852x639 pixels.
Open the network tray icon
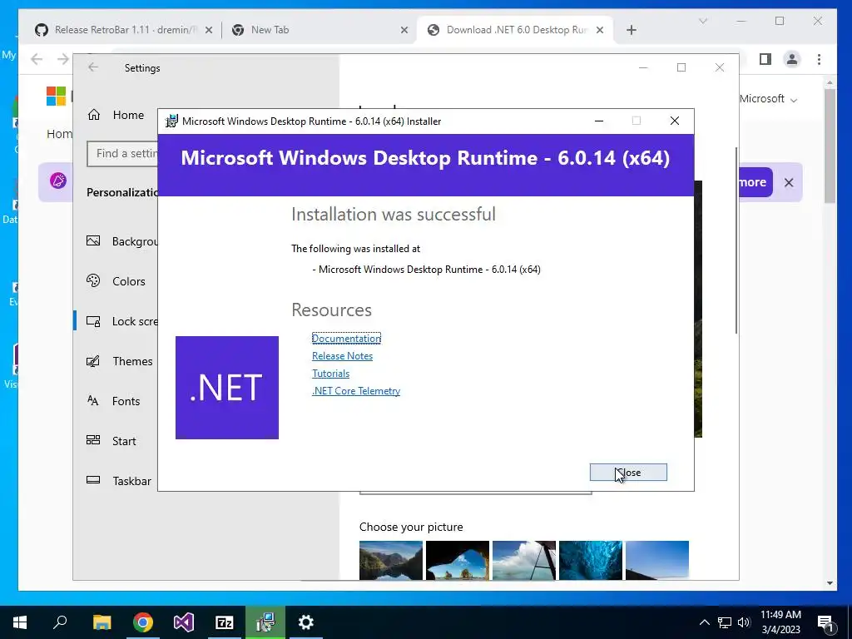tap(725, 622)
